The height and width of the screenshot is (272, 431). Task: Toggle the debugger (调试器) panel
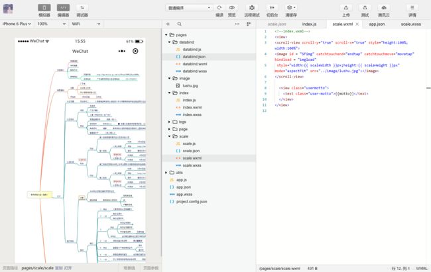coord(82,8)
